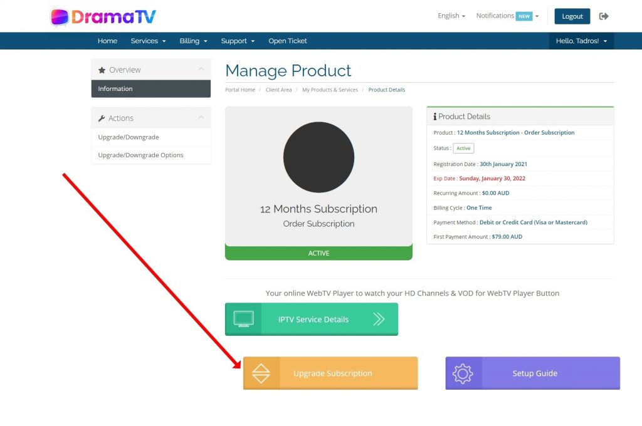Click the up-down arrows icon on Upgrade Subscription
This screenshot has height=426, width=642.
(261, 373)
